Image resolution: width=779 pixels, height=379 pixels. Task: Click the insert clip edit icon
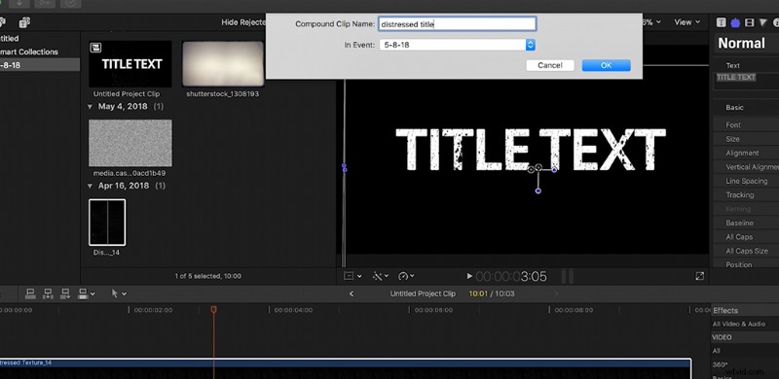48,293
